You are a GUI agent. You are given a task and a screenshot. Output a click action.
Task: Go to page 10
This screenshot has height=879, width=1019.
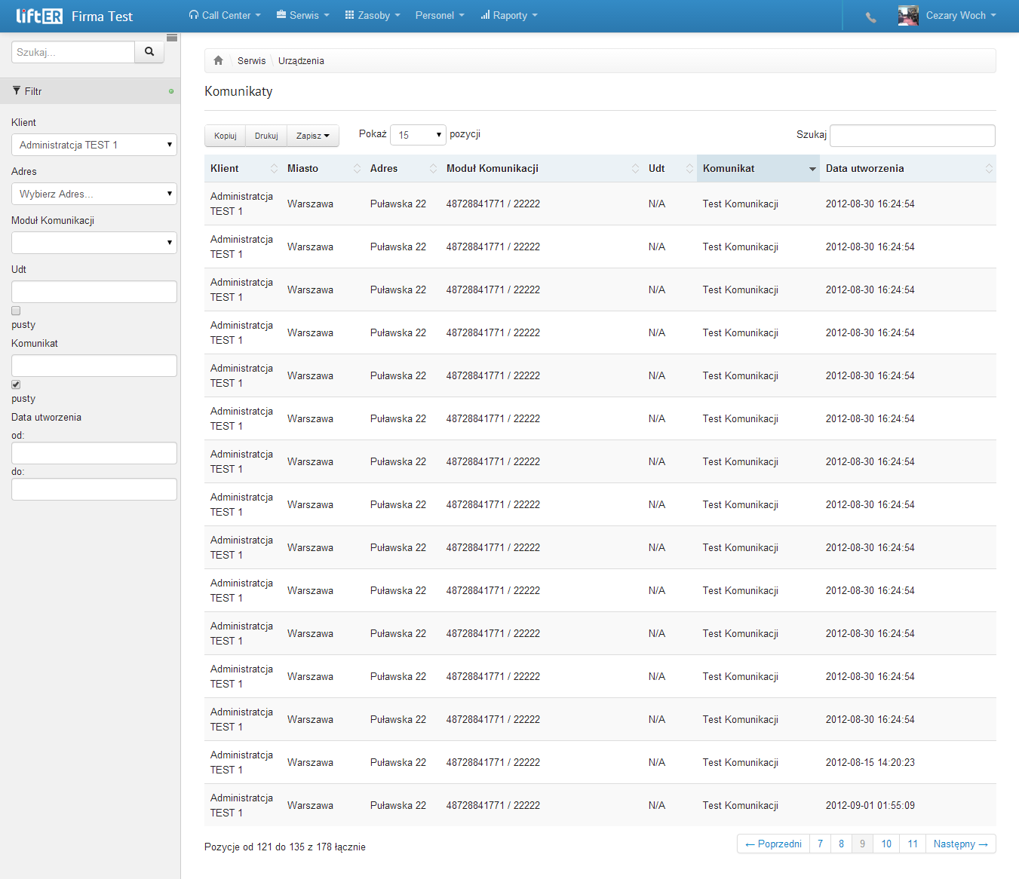886,844
